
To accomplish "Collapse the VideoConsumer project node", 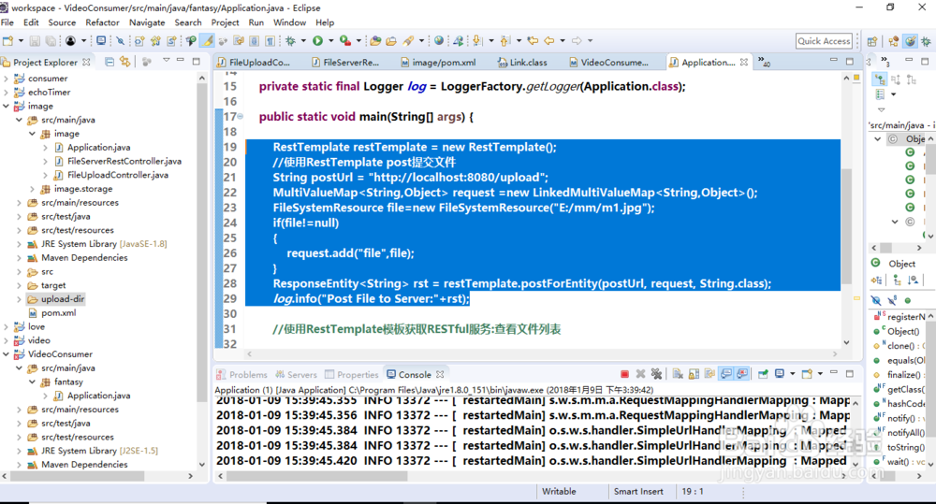I will coord(6,354).
